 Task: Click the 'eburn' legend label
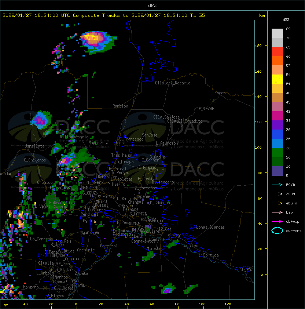click(x=291, y=203)
